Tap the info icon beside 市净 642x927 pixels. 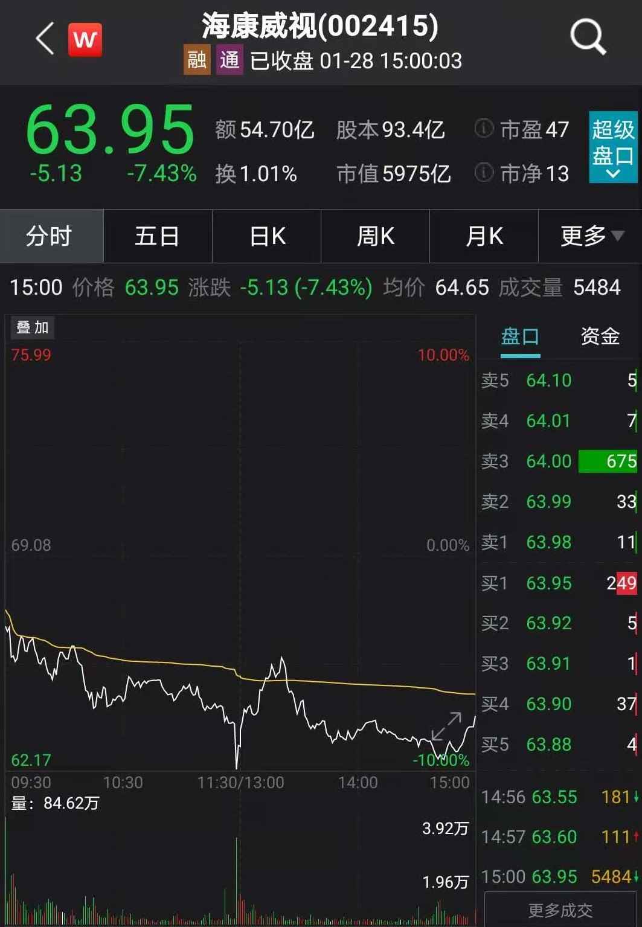click(484, 173)
